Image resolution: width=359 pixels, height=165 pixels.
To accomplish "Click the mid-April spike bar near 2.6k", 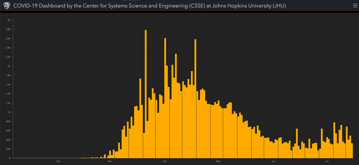I will (x=195, y=96).
